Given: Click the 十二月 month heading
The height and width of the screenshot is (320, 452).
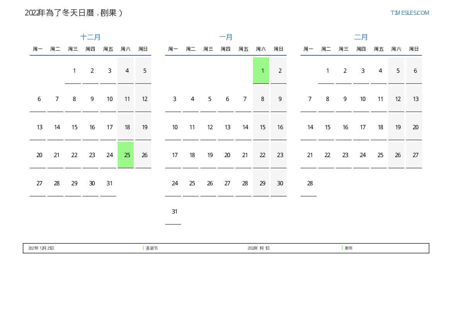Looking at the screenshot, I should 90,37.
